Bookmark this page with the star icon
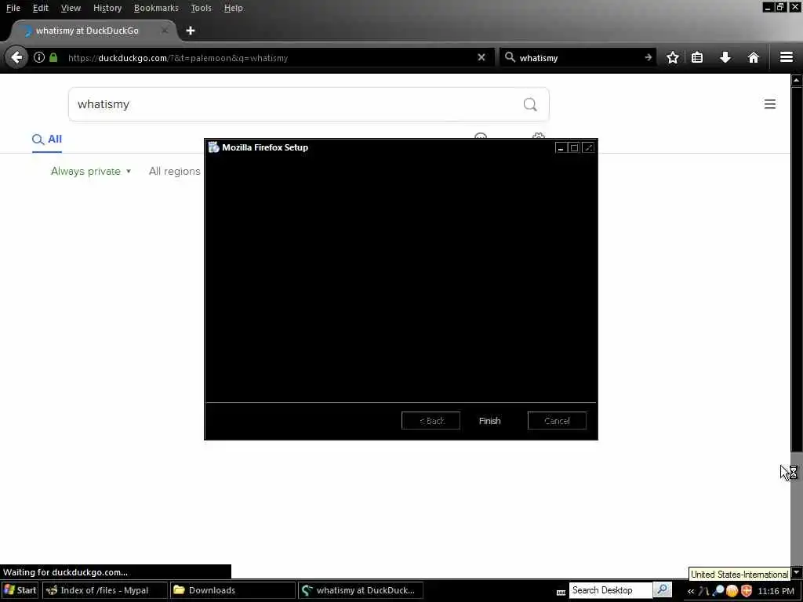 point(672,57)
